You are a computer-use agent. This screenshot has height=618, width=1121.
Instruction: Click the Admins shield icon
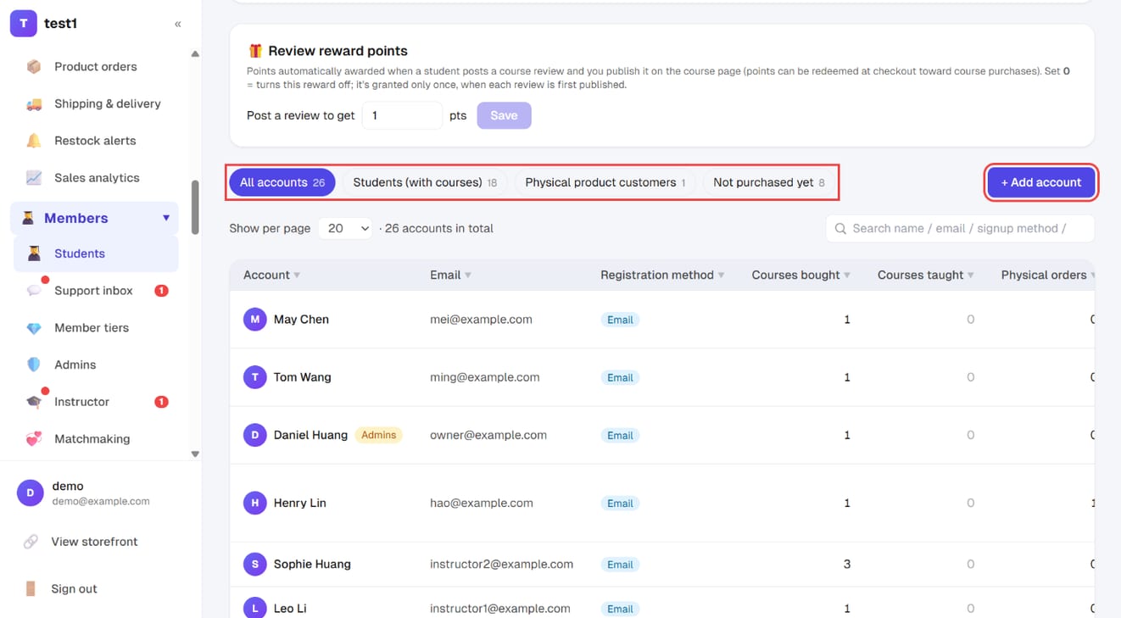pyautogui.click(x=34, y=365)
